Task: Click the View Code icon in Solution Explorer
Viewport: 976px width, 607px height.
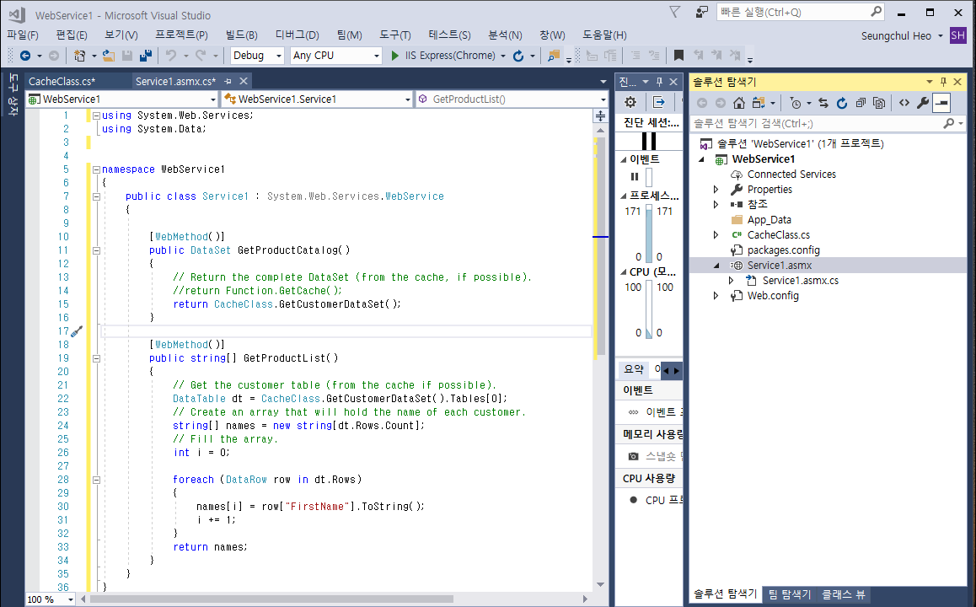Action: coord(903,103)
